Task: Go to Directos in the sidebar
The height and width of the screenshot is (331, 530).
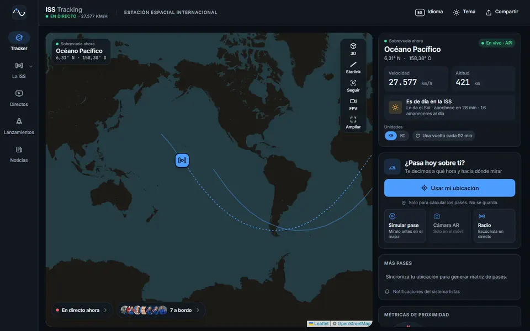Action: [19, 98]
